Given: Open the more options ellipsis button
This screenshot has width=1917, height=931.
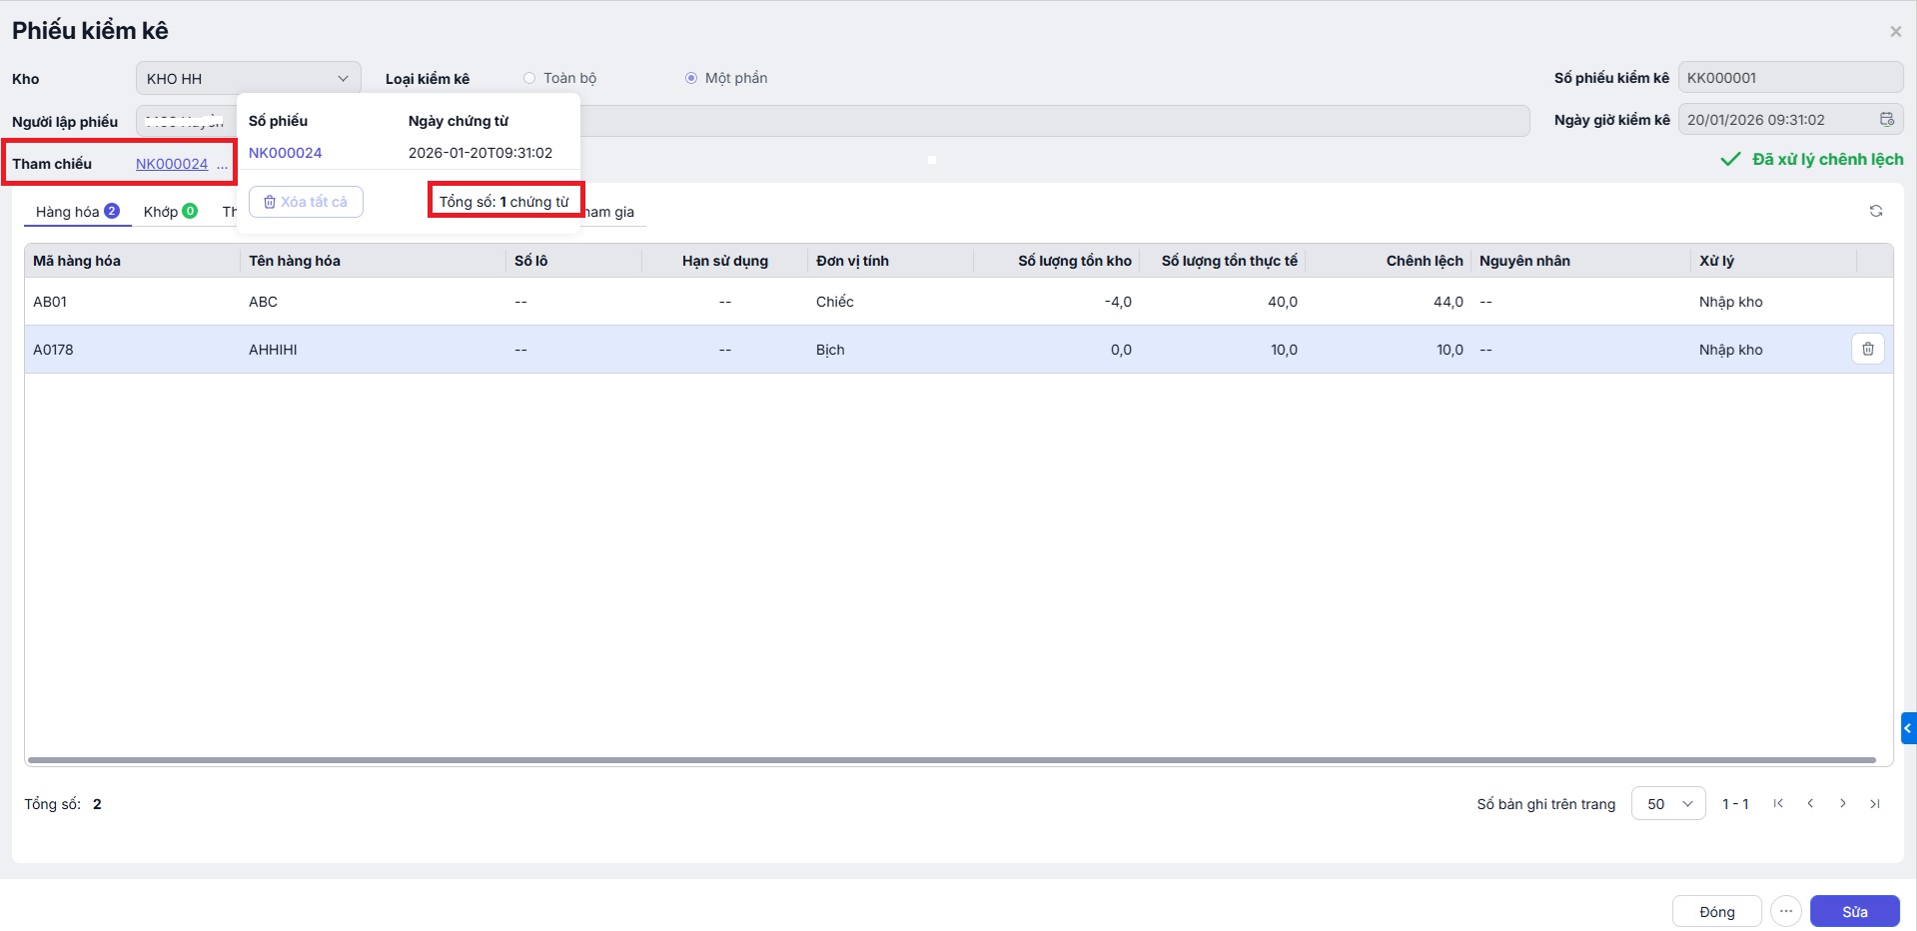Looking at the screenshot, I should [x=1785, y=911].
